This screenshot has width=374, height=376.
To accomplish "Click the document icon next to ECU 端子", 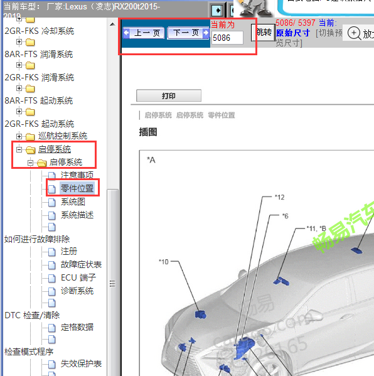I will (52, 278).
